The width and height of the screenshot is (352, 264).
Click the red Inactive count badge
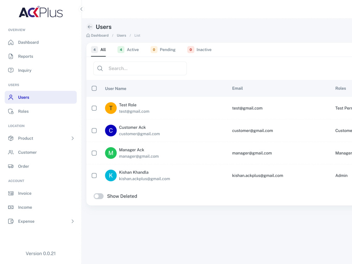coord(190,50)
